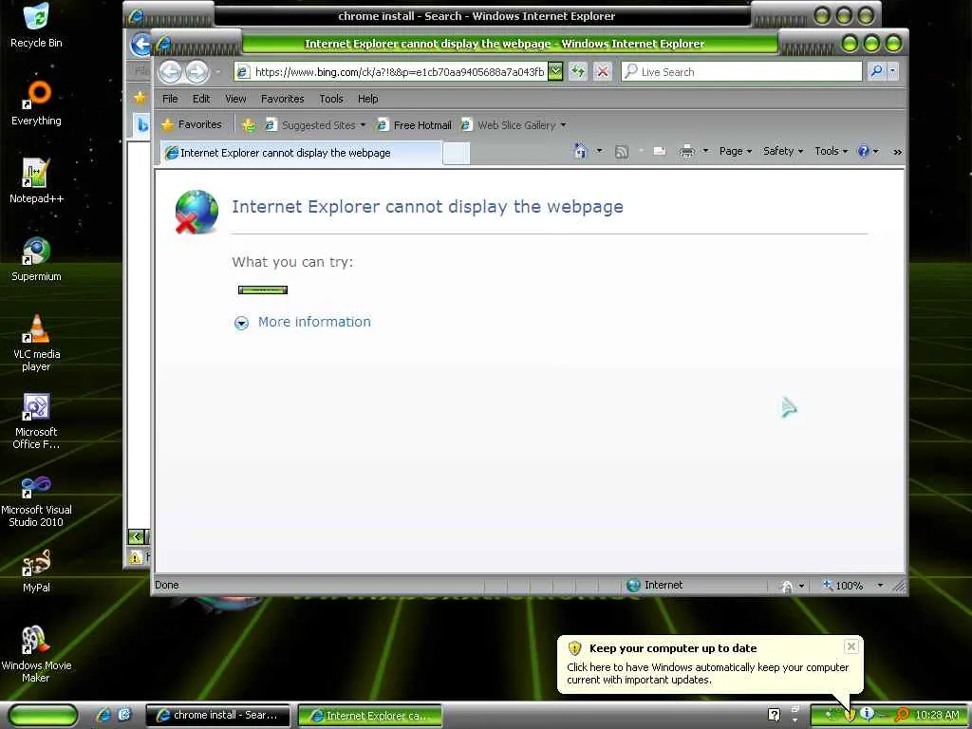
Task: Expand the More information section
Action: coord(241,323)
